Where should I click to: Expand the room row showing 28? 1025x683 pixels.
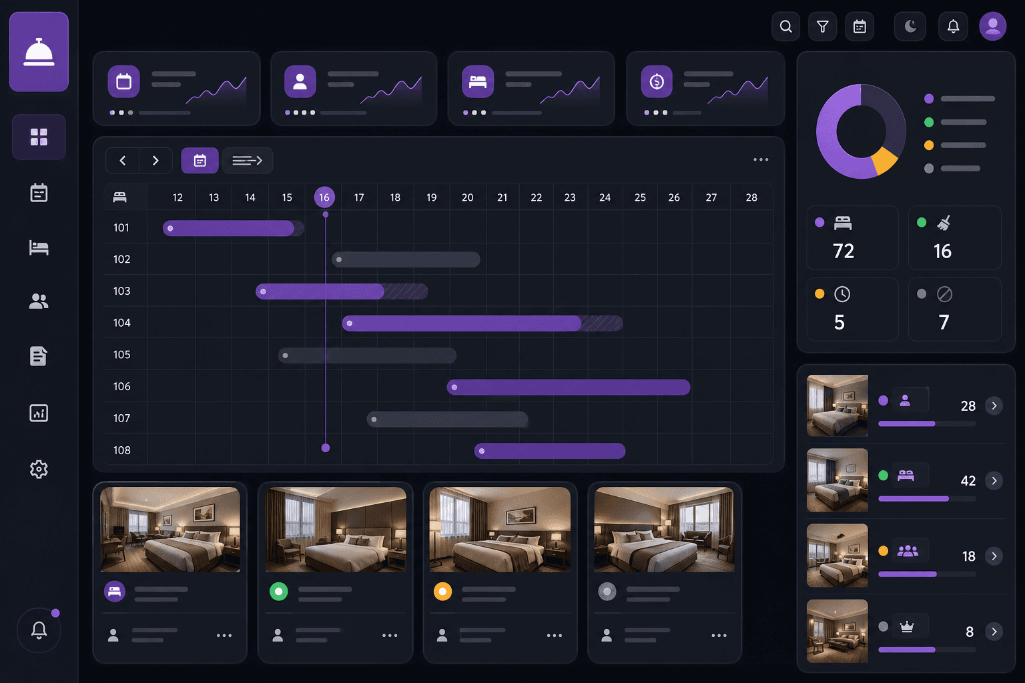(994, 406)
